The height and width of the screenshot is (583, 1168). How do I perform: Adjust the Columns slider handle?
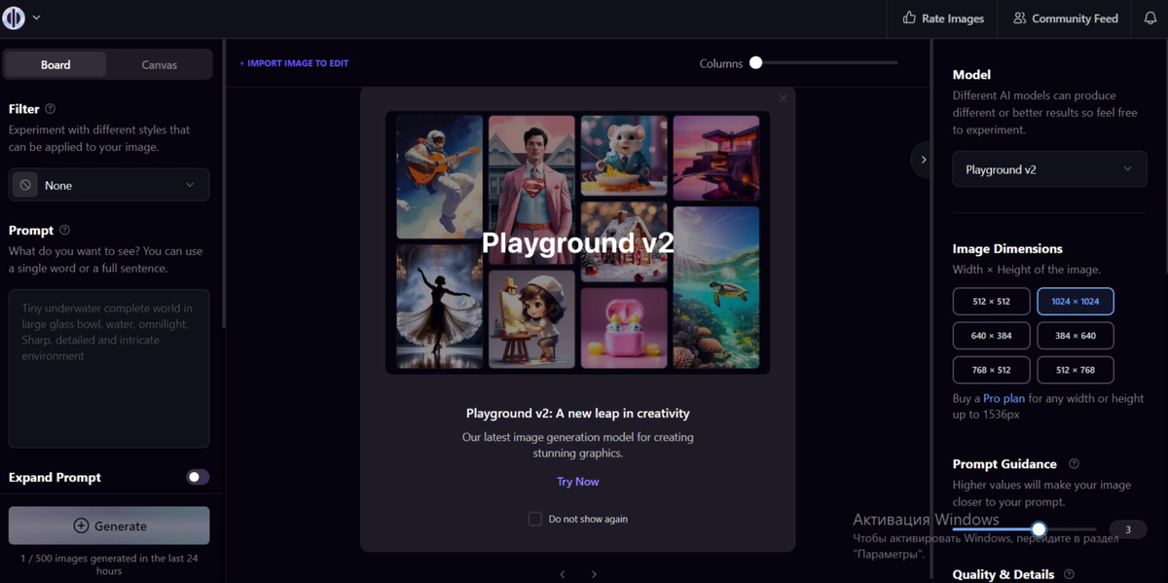[x=755, y=63]
